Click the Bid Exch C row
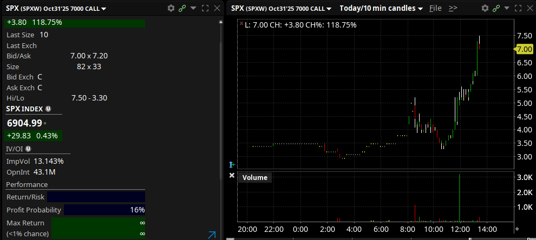Screen dimensions: 536x240 (x=24, y=77)
